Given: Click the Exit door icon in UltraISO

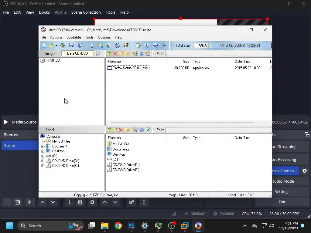Looking at the screenshot, I should 164,46.
